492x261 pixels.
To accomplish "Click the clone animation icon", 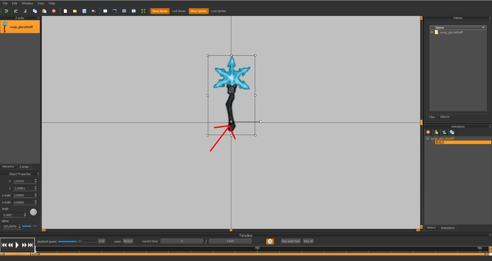I will point(452,132).
